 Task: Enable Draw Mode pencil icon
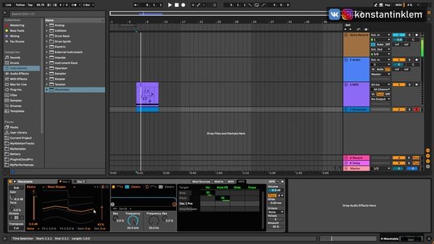coord(376,5)
